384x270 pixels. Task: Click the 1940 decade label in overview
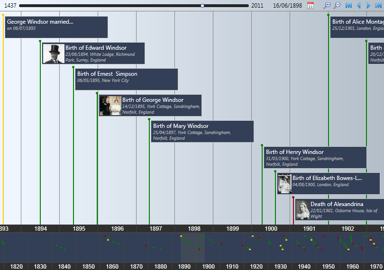304,266
